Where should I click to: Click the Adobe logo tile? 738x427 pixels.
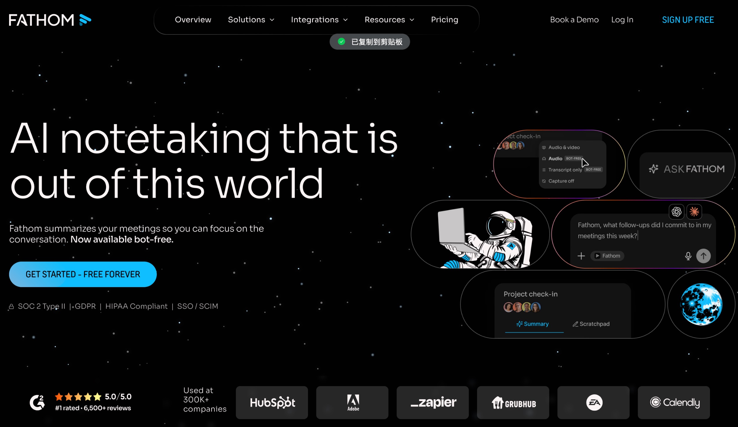click(352, 402)
